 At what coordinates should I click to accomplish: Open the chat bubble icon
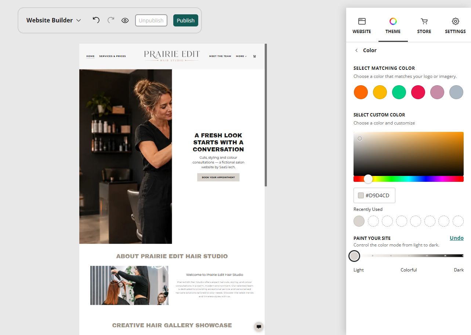tap(259, 327)
